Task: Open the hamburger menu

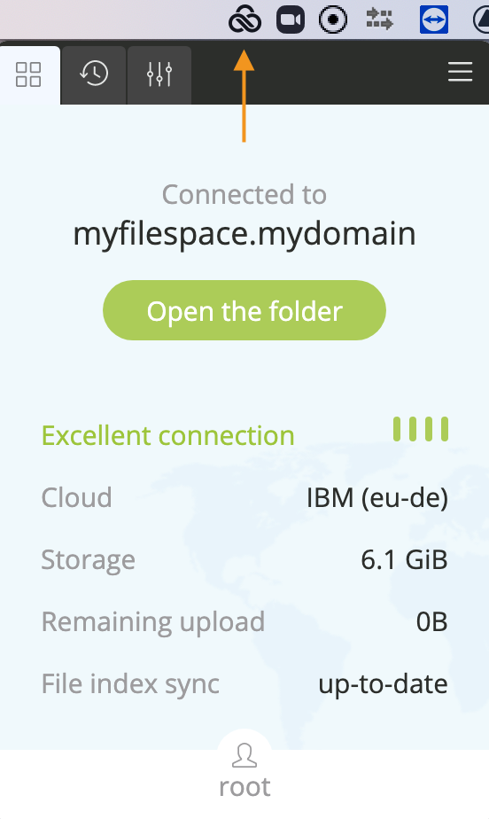Action: click(461, 72)
